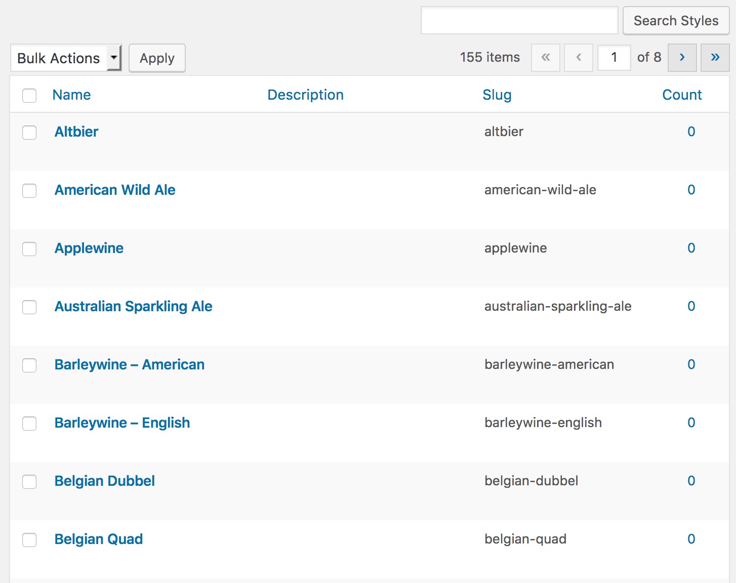This screenshot has height=583, width=736.
Task: Click the slug 'barleywine-english'
Action: click(x=543, y=423)
